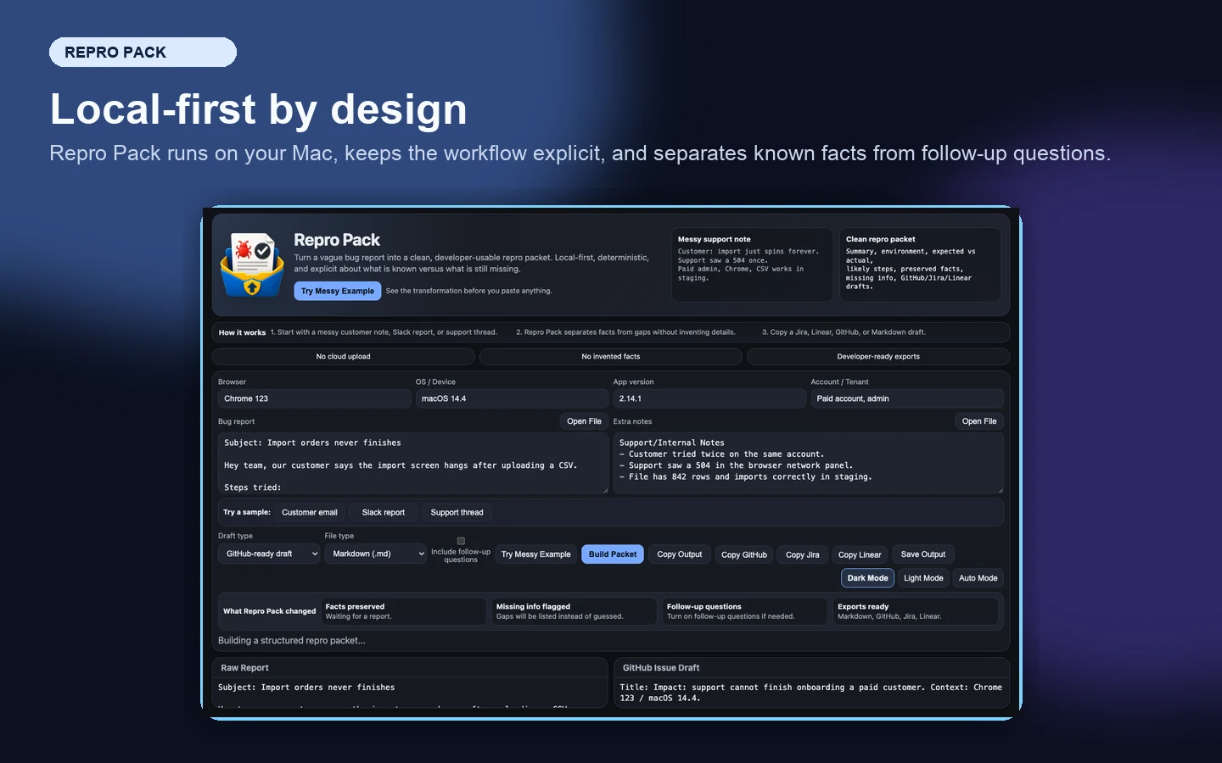
Task: Click the App version input field
Action: point(709,398)
